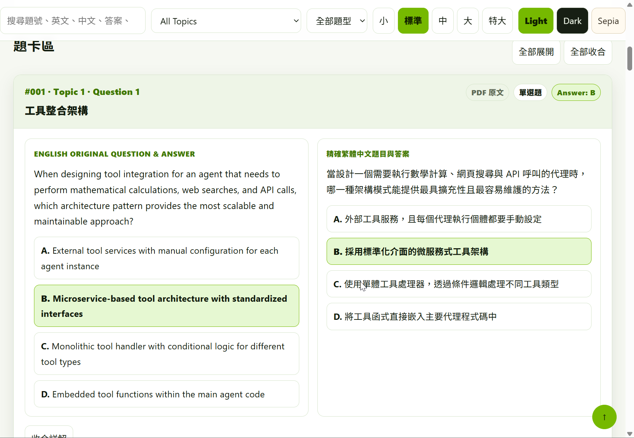The height and width of the screenshot is (438, 634).
Task: Switch to the Light theme
Action: (536, 21)
